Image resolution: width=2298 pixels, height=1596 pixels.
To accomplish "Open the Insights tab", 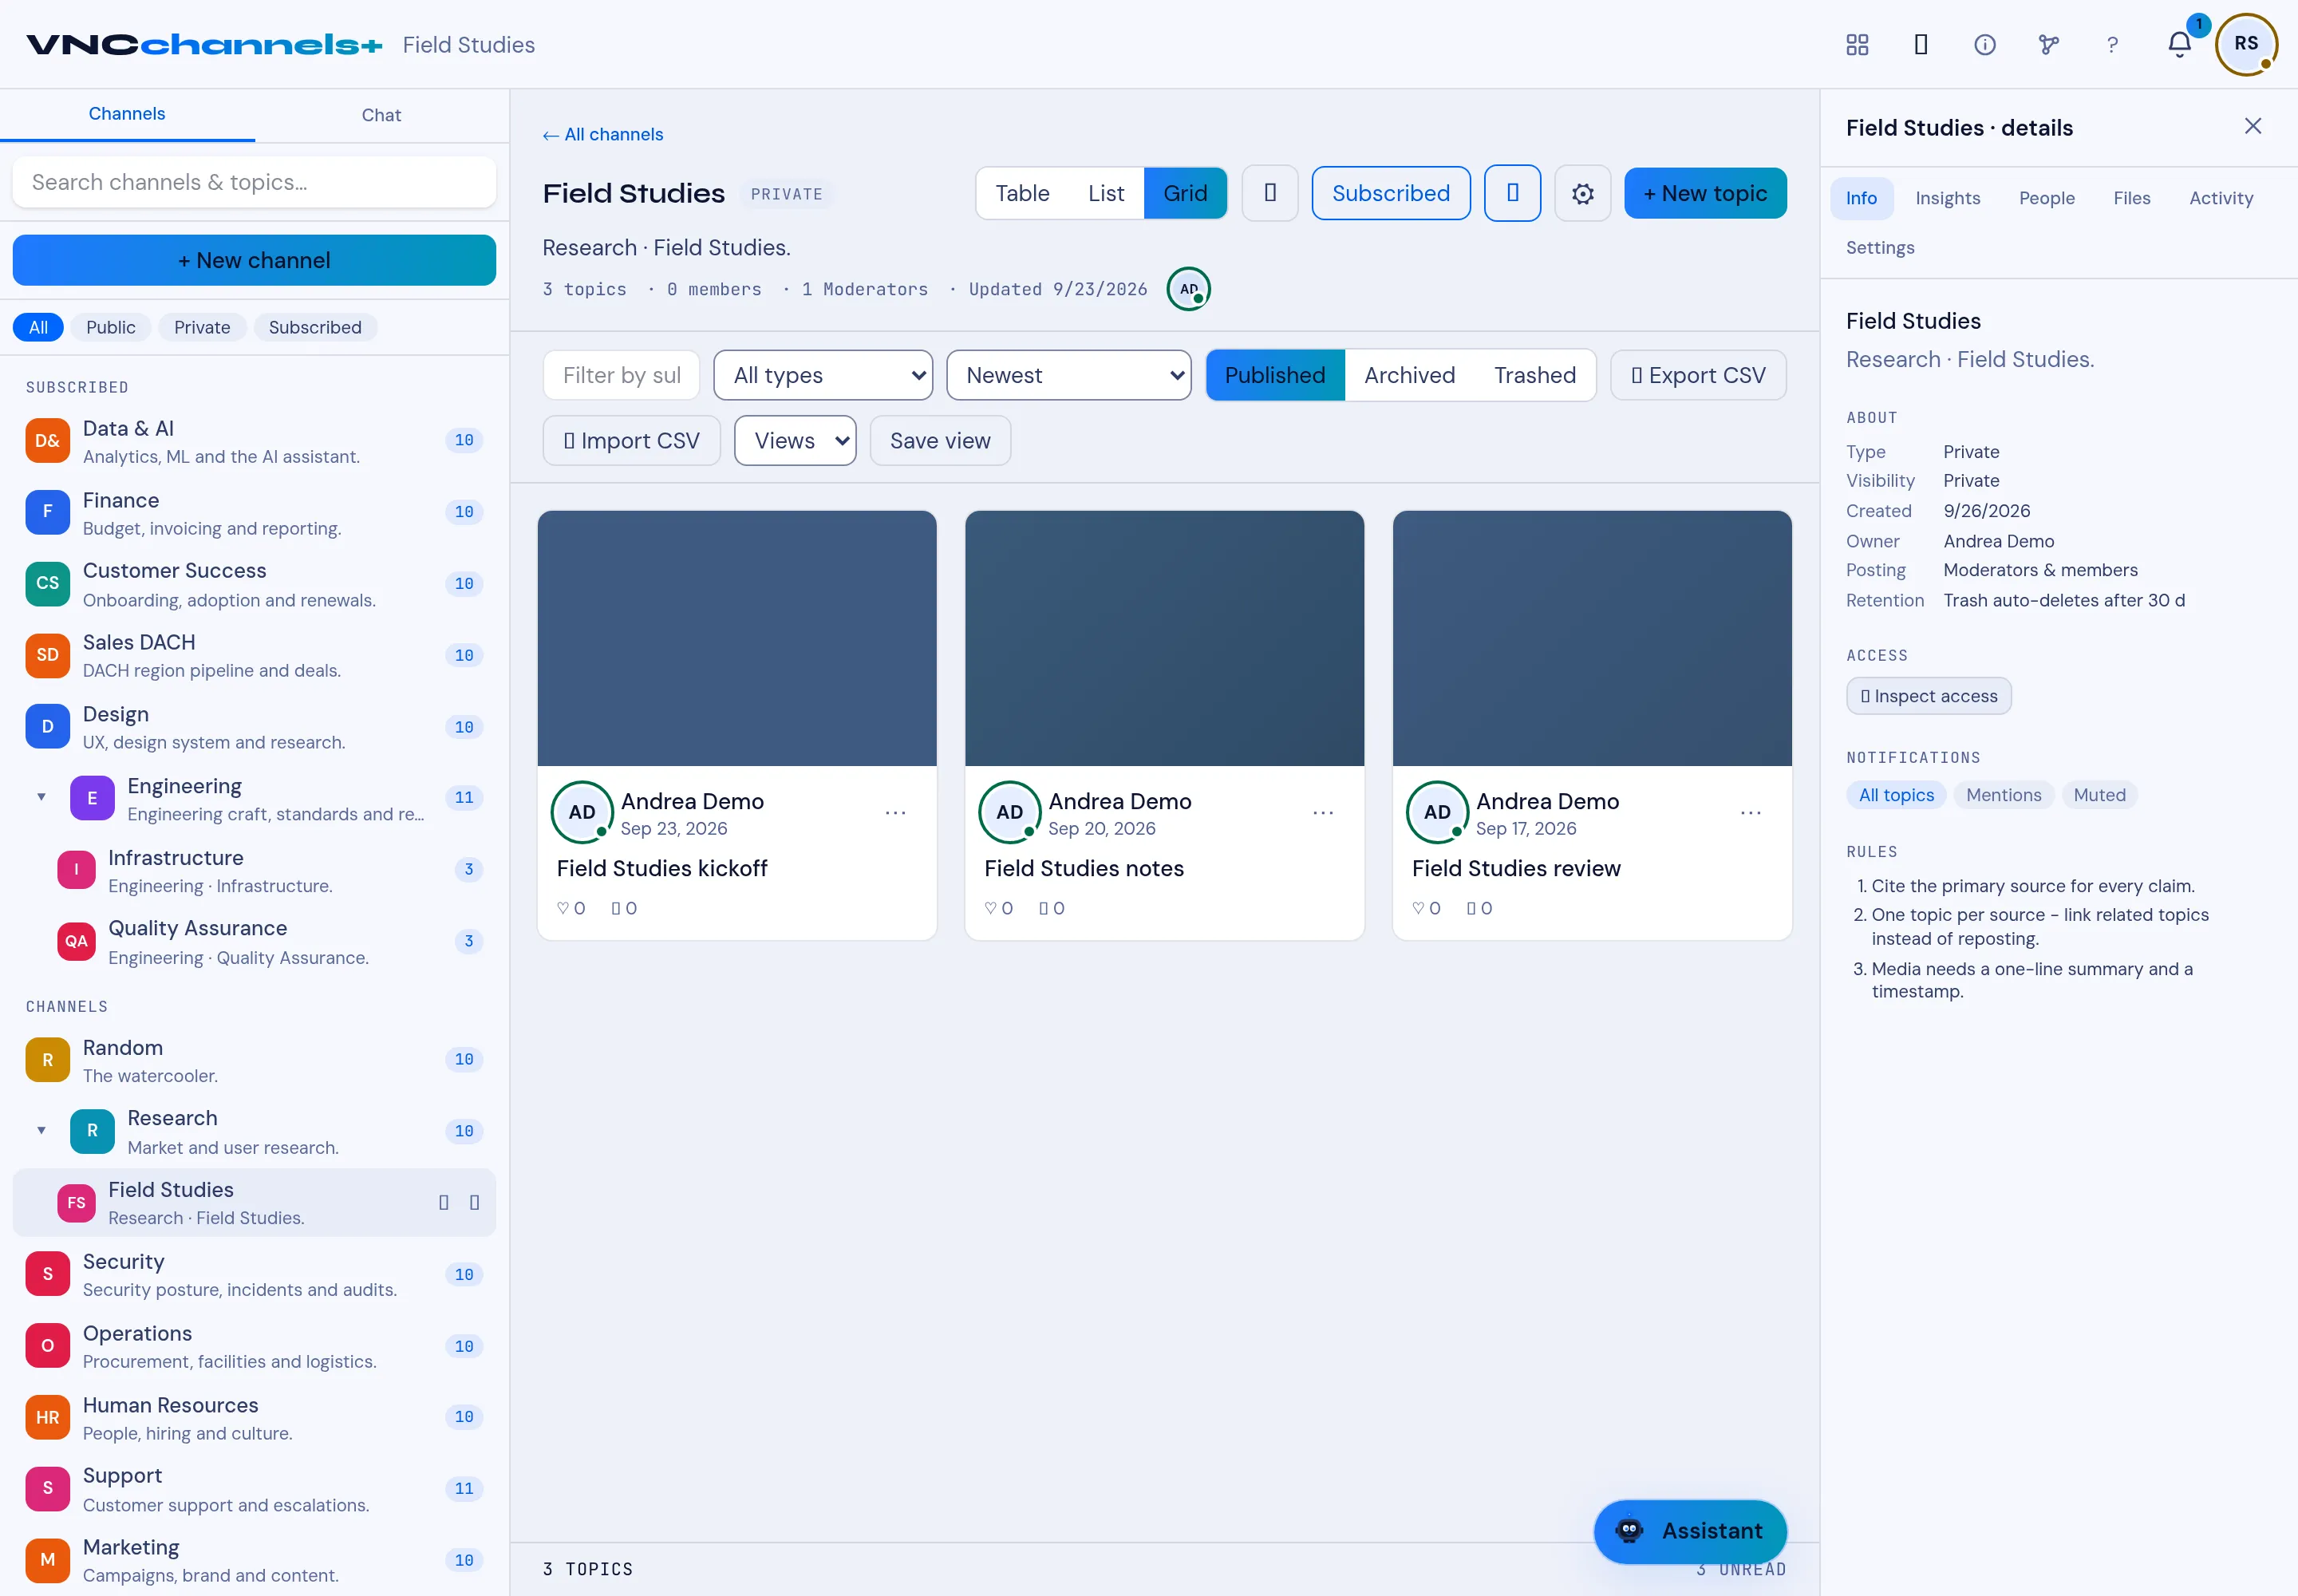I will 1947,198.
